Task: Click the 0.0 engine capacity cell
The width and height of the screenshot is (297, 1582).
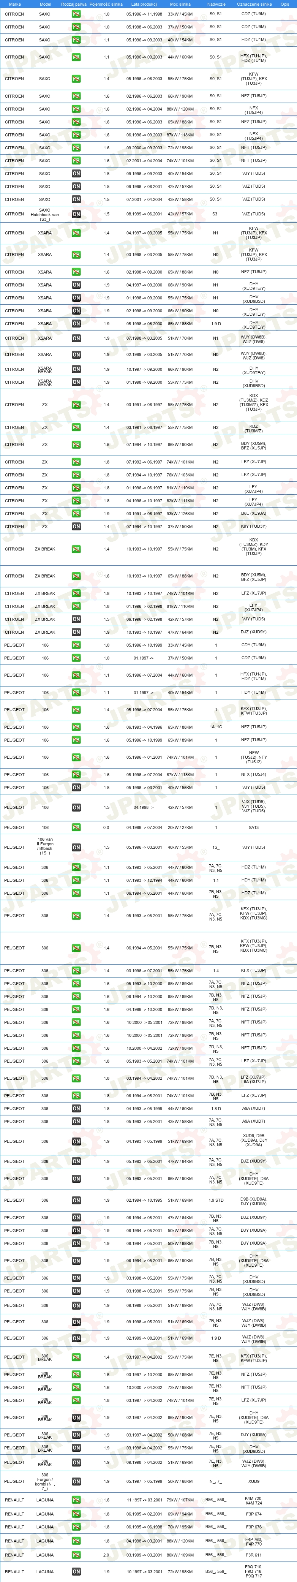Action: click(x=106, y=828)
